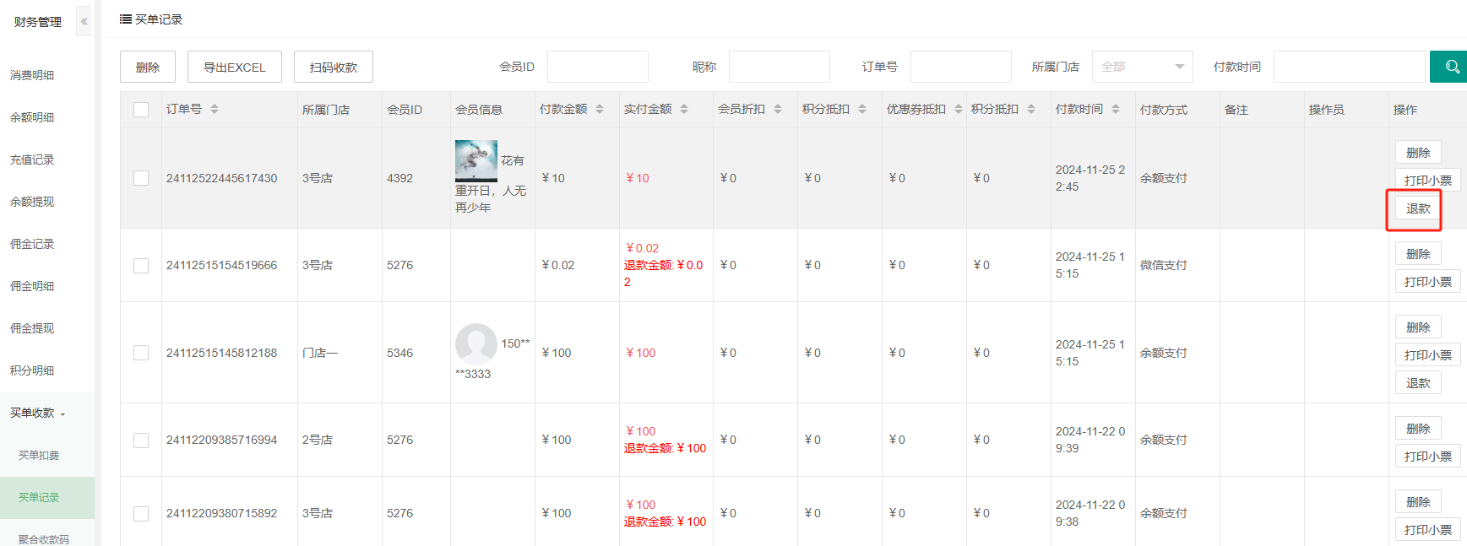
Task: Select checkbox for order 24112515145812188
Action: click(x=141, y=353)
